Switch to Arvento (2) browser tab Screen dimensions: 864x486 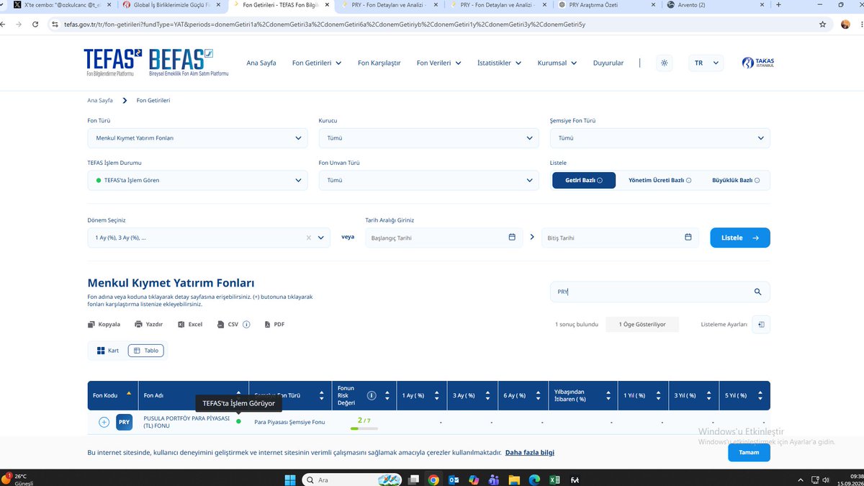(713, 4)
